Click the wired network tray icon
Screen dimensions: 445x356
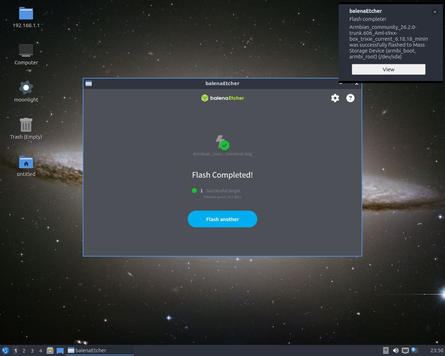[405, 350]
